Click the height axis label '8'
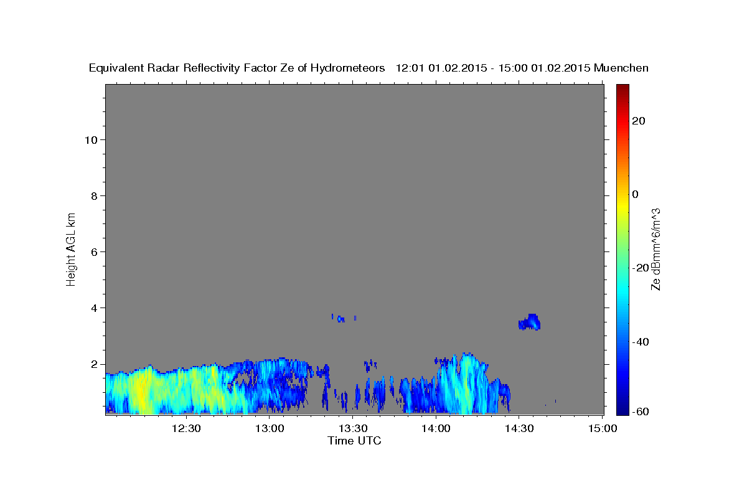 [95, 195]
